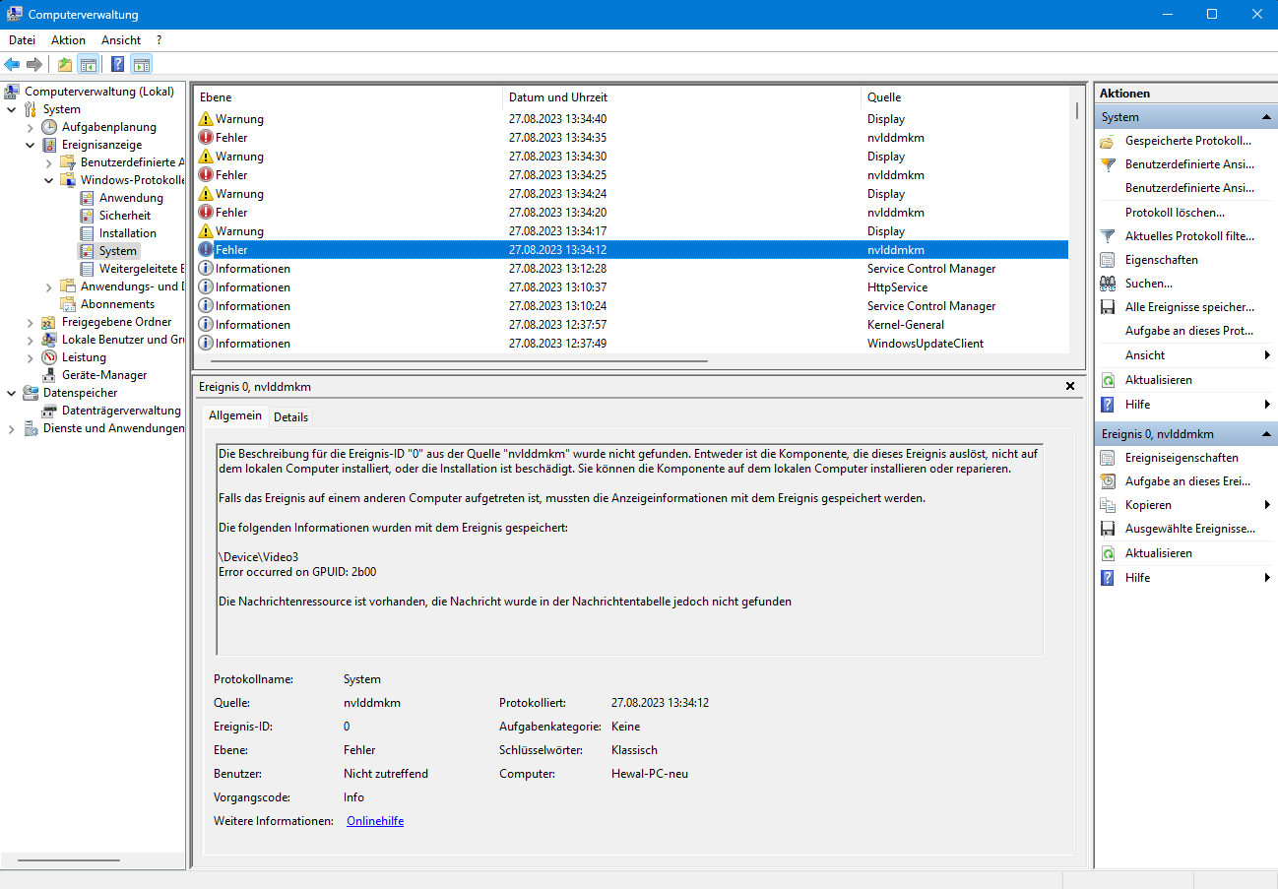Open the Ansicht menu in menu bar
The height and width of the screenshot is (889, 1278).
click(121, 40)
